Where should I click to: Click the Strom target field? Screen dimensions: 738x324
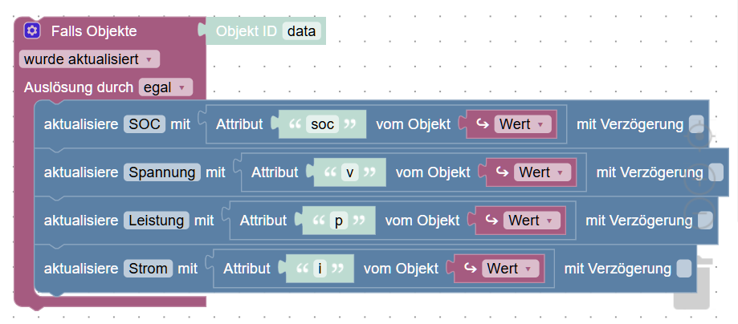(x=148, y=269)
